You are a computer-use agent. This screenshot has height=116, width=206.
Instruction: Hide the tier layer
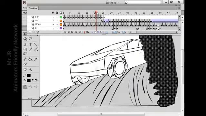pyautogui.click(x=53, y=17)
